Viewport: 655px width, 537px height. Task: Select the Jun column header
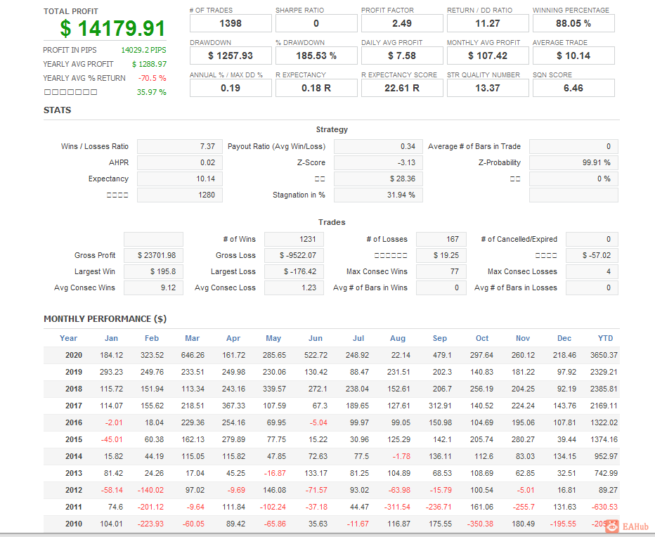point(316,338)
